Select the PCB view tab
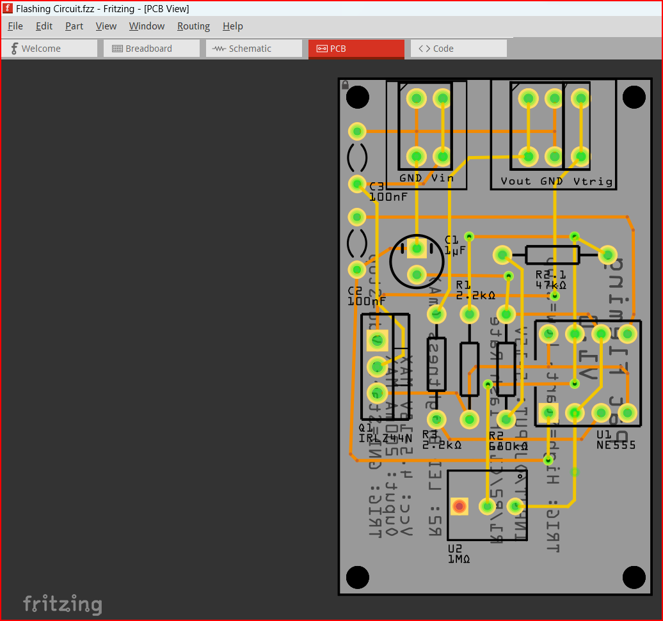This screenshot has width=663, height=621. point(356,49)
